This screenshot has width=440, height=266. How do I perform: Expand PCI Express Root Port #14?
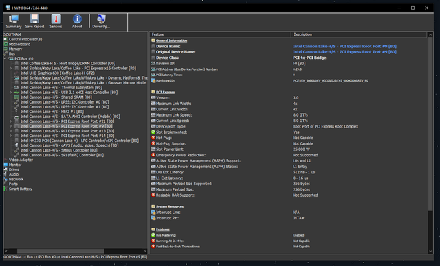11,136
